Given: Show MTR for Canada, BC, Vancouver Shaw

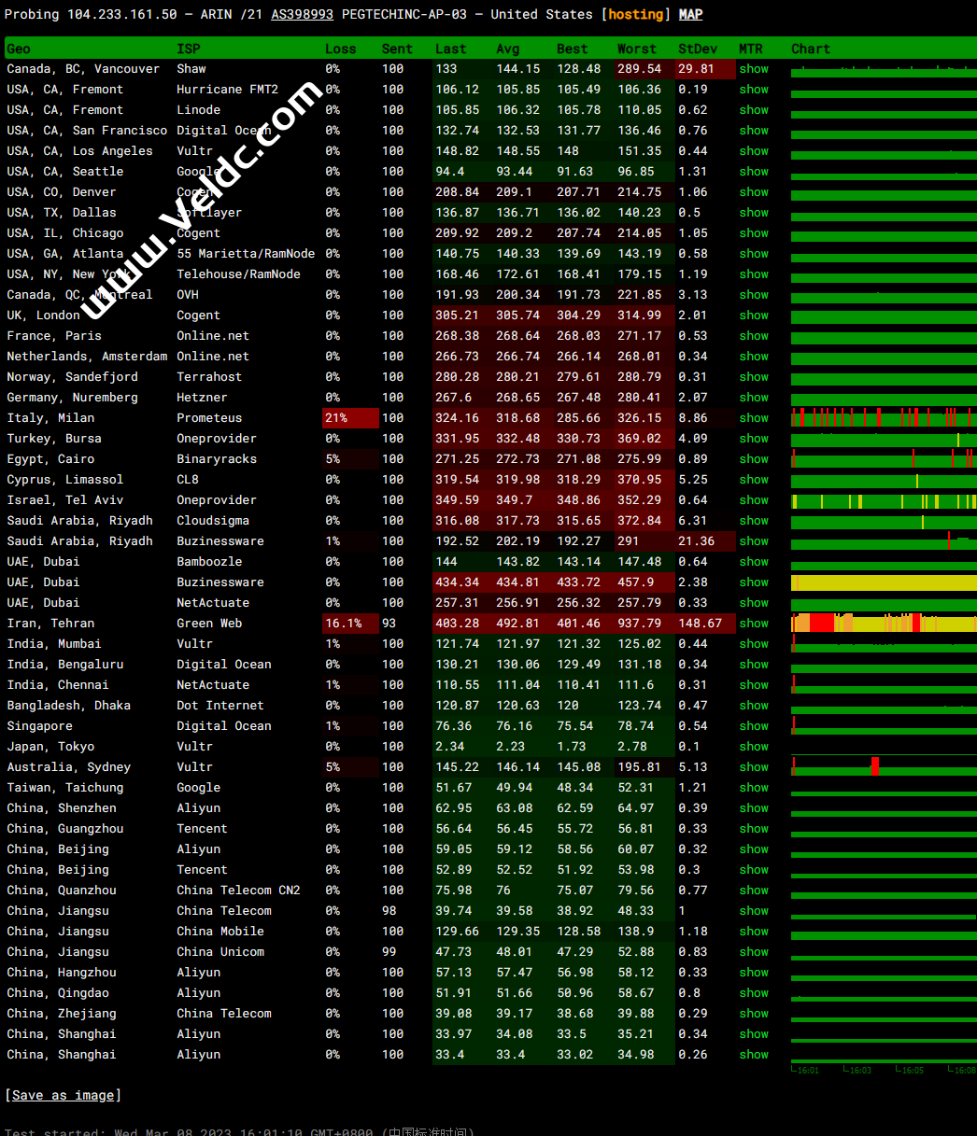Looking at the screenshot, I should (x=753, y=69).
